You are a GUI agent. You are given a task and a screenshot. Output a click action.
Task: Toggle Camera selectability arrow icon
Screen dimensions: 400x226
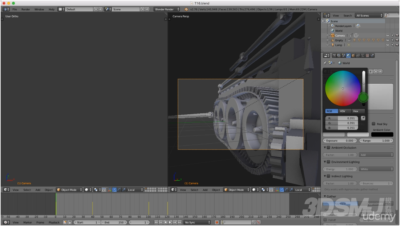point(393,36)
